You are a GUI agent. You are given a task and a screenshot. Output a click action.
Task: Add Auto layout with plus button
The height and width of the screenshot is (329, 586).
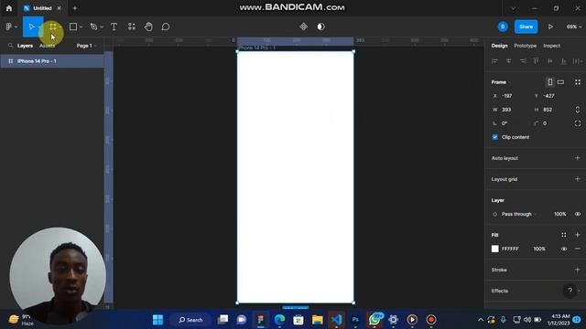point(578,158)
